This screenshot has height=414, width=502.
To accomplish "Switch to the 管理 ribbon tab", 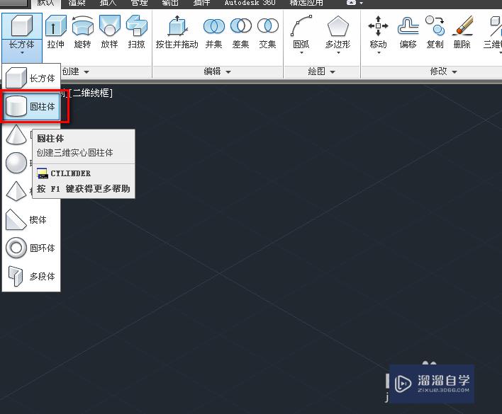I will pos(139,4).
